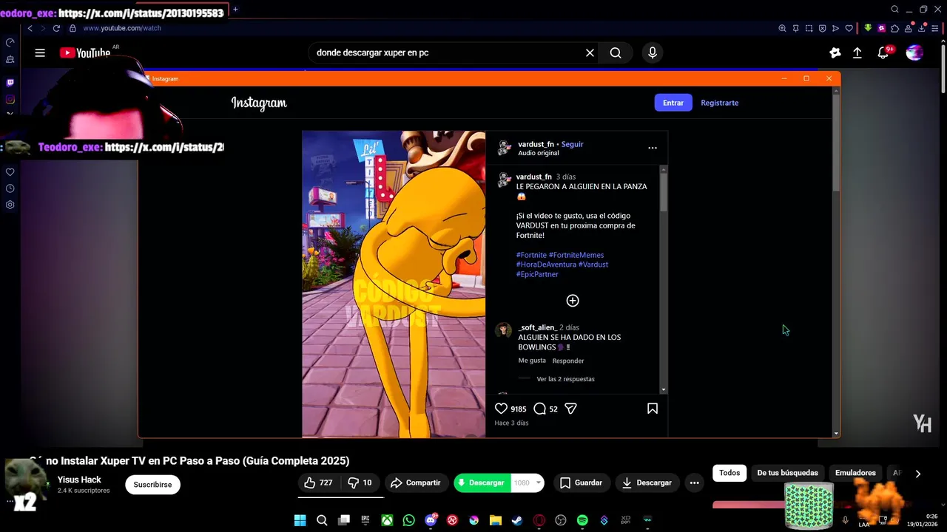Open YouTube notifications bell
The image size is (947, 532).
[x=883, y=52]
